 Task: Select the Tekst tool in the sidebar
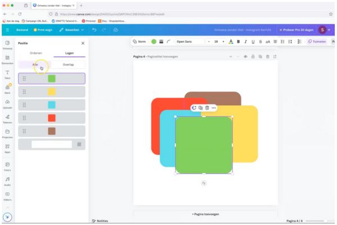[7, 74]
